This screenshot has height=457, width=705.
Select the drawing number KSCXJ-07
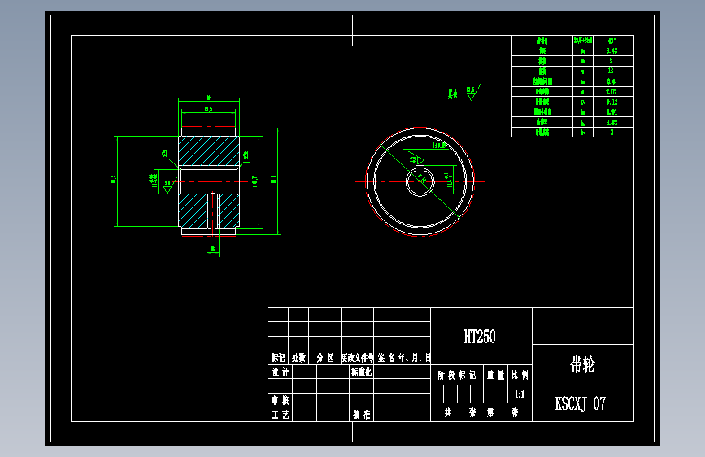pyautogui.click(x=581, y=403)
